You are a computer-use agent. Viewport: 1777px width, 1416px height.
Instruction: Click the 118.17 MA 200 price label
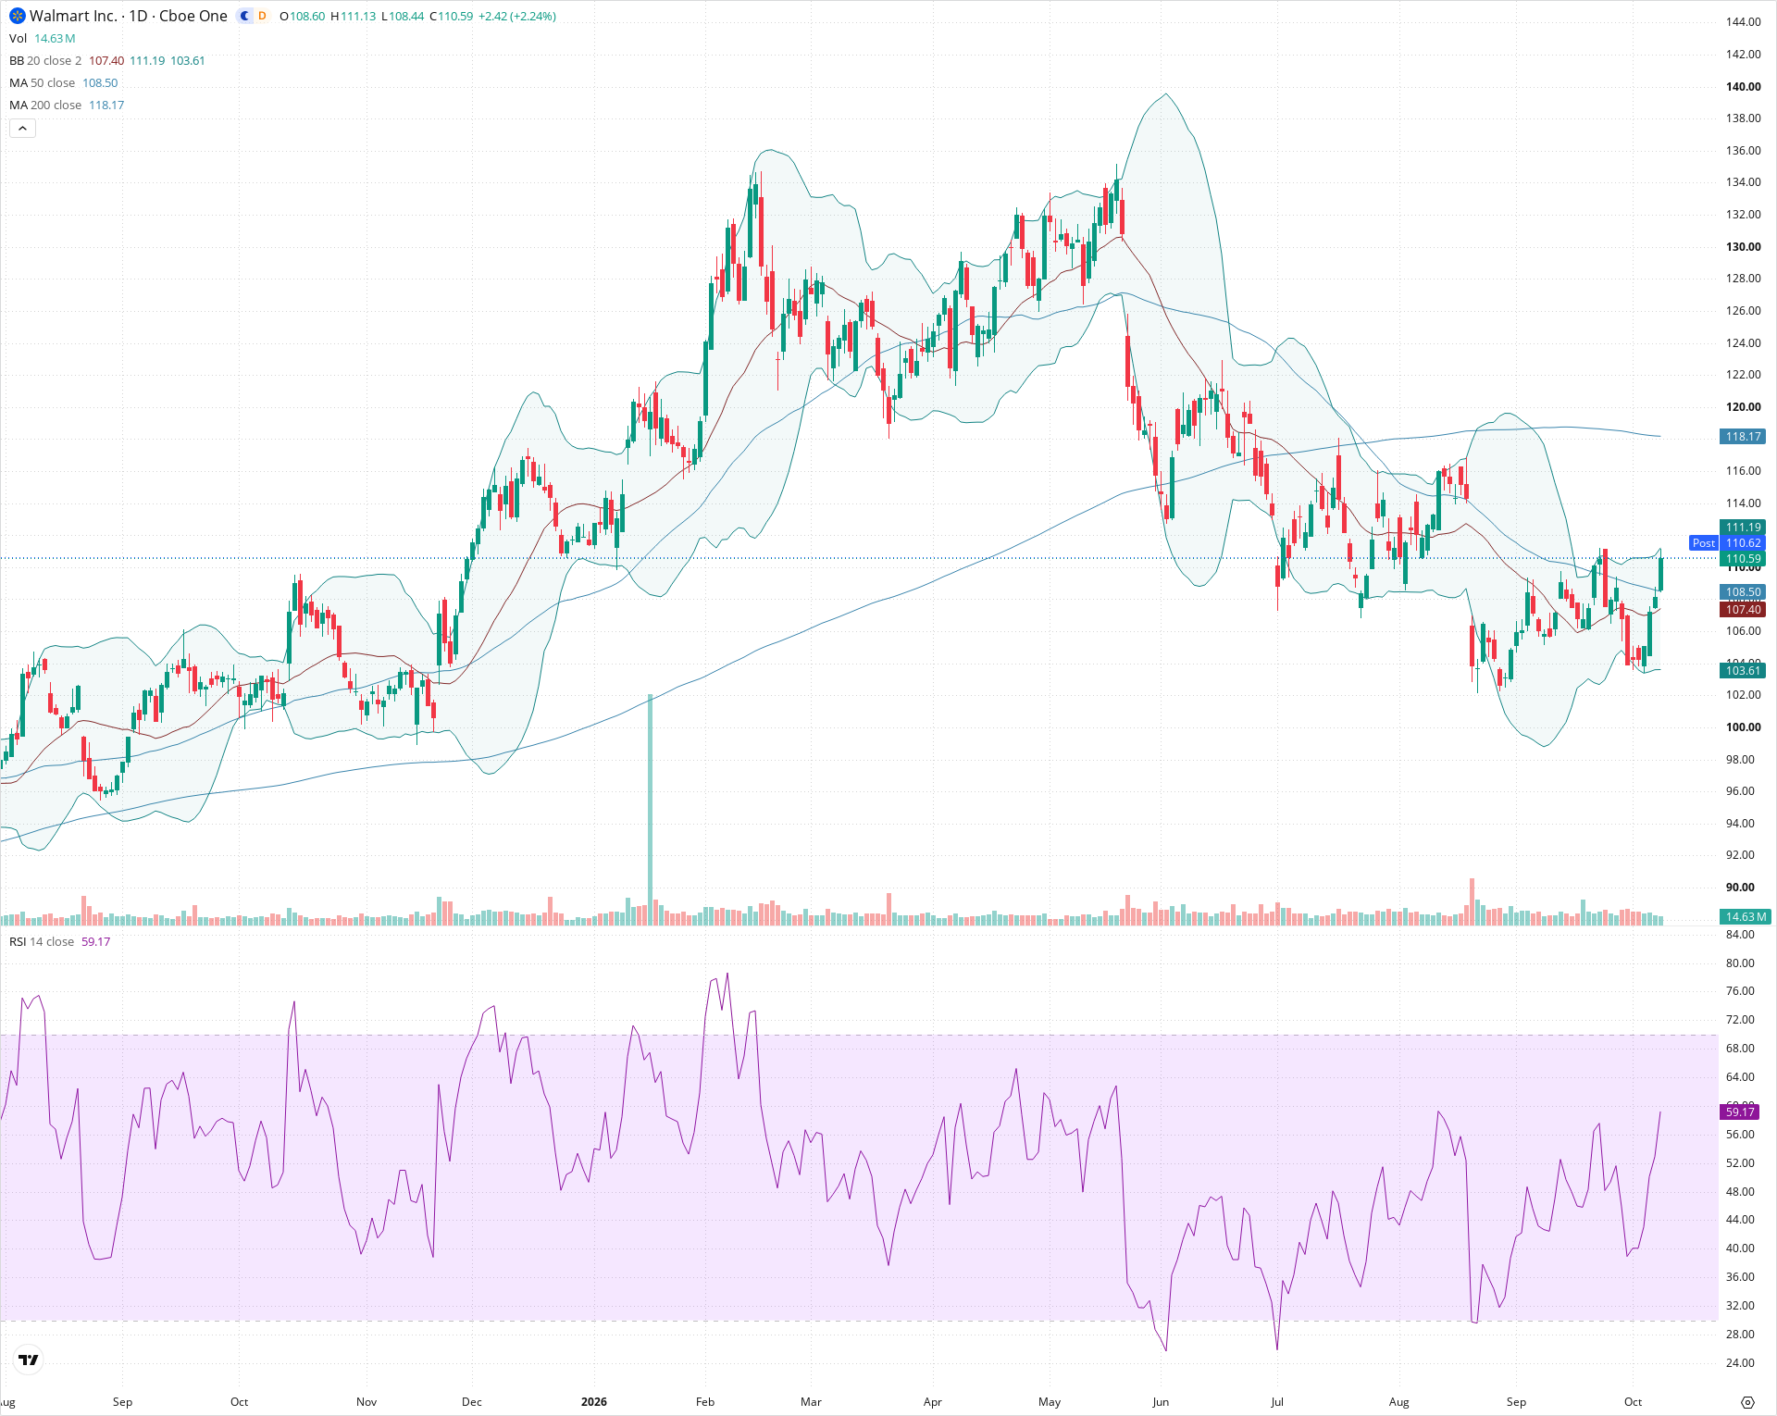[x=1743, y=437]
